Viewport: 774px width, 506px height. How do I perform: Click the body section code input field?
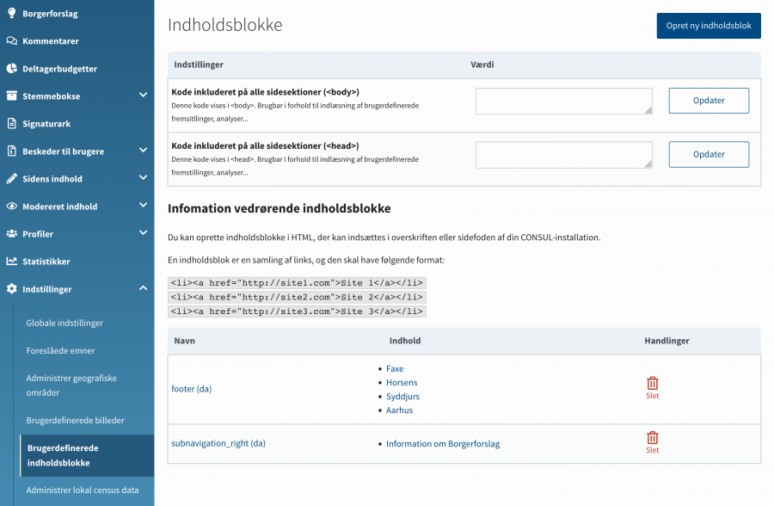click(x=563, y=100)
